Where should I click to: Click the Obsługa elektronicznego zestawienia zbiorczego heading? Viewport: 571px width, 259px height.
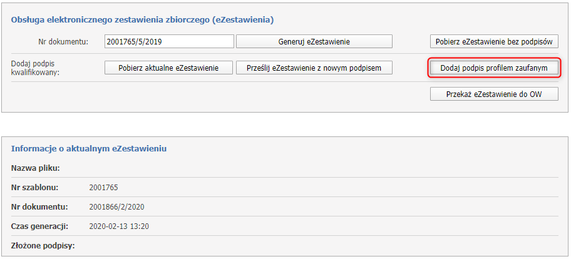tap(143, 20)
